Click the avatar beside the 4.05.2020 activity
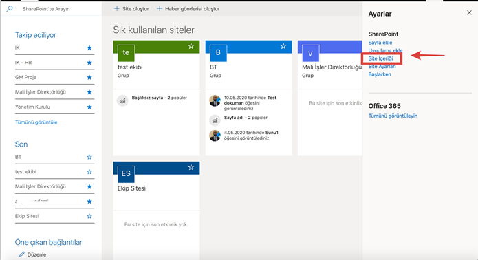 tap(215, 136)
